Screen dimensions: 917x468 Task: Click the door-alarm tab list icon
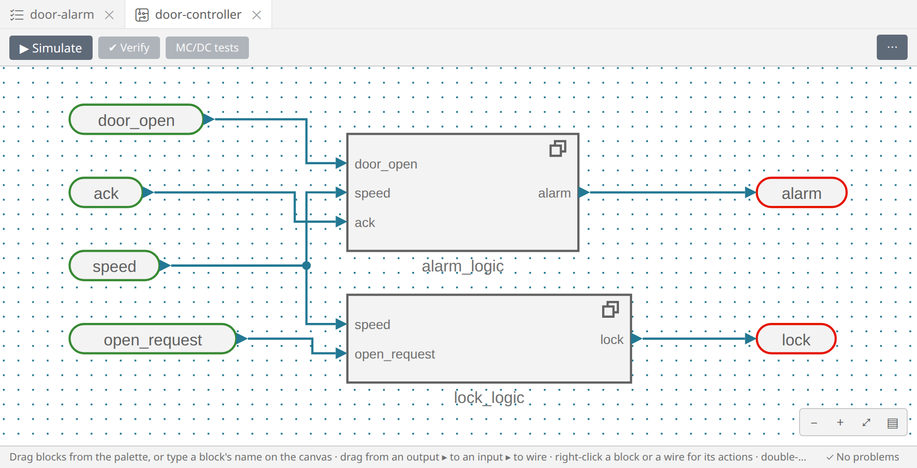(17, 15)
